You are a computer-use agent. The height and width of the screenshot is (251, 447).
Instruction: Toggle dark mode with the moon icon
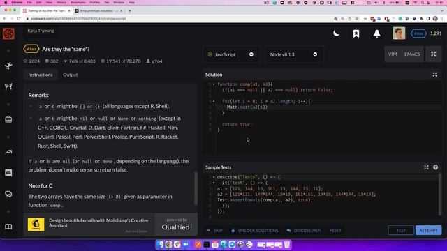click(x=336, y=33)
